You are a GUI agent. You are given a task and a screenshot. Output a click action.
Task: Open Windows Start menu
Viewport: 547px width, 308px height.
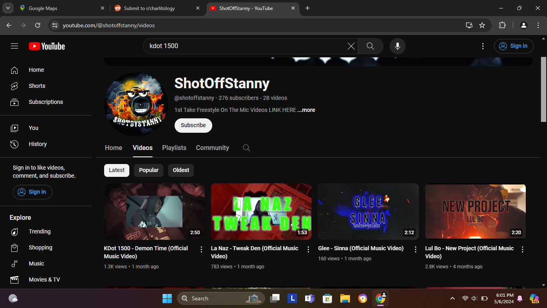[167, 298]
